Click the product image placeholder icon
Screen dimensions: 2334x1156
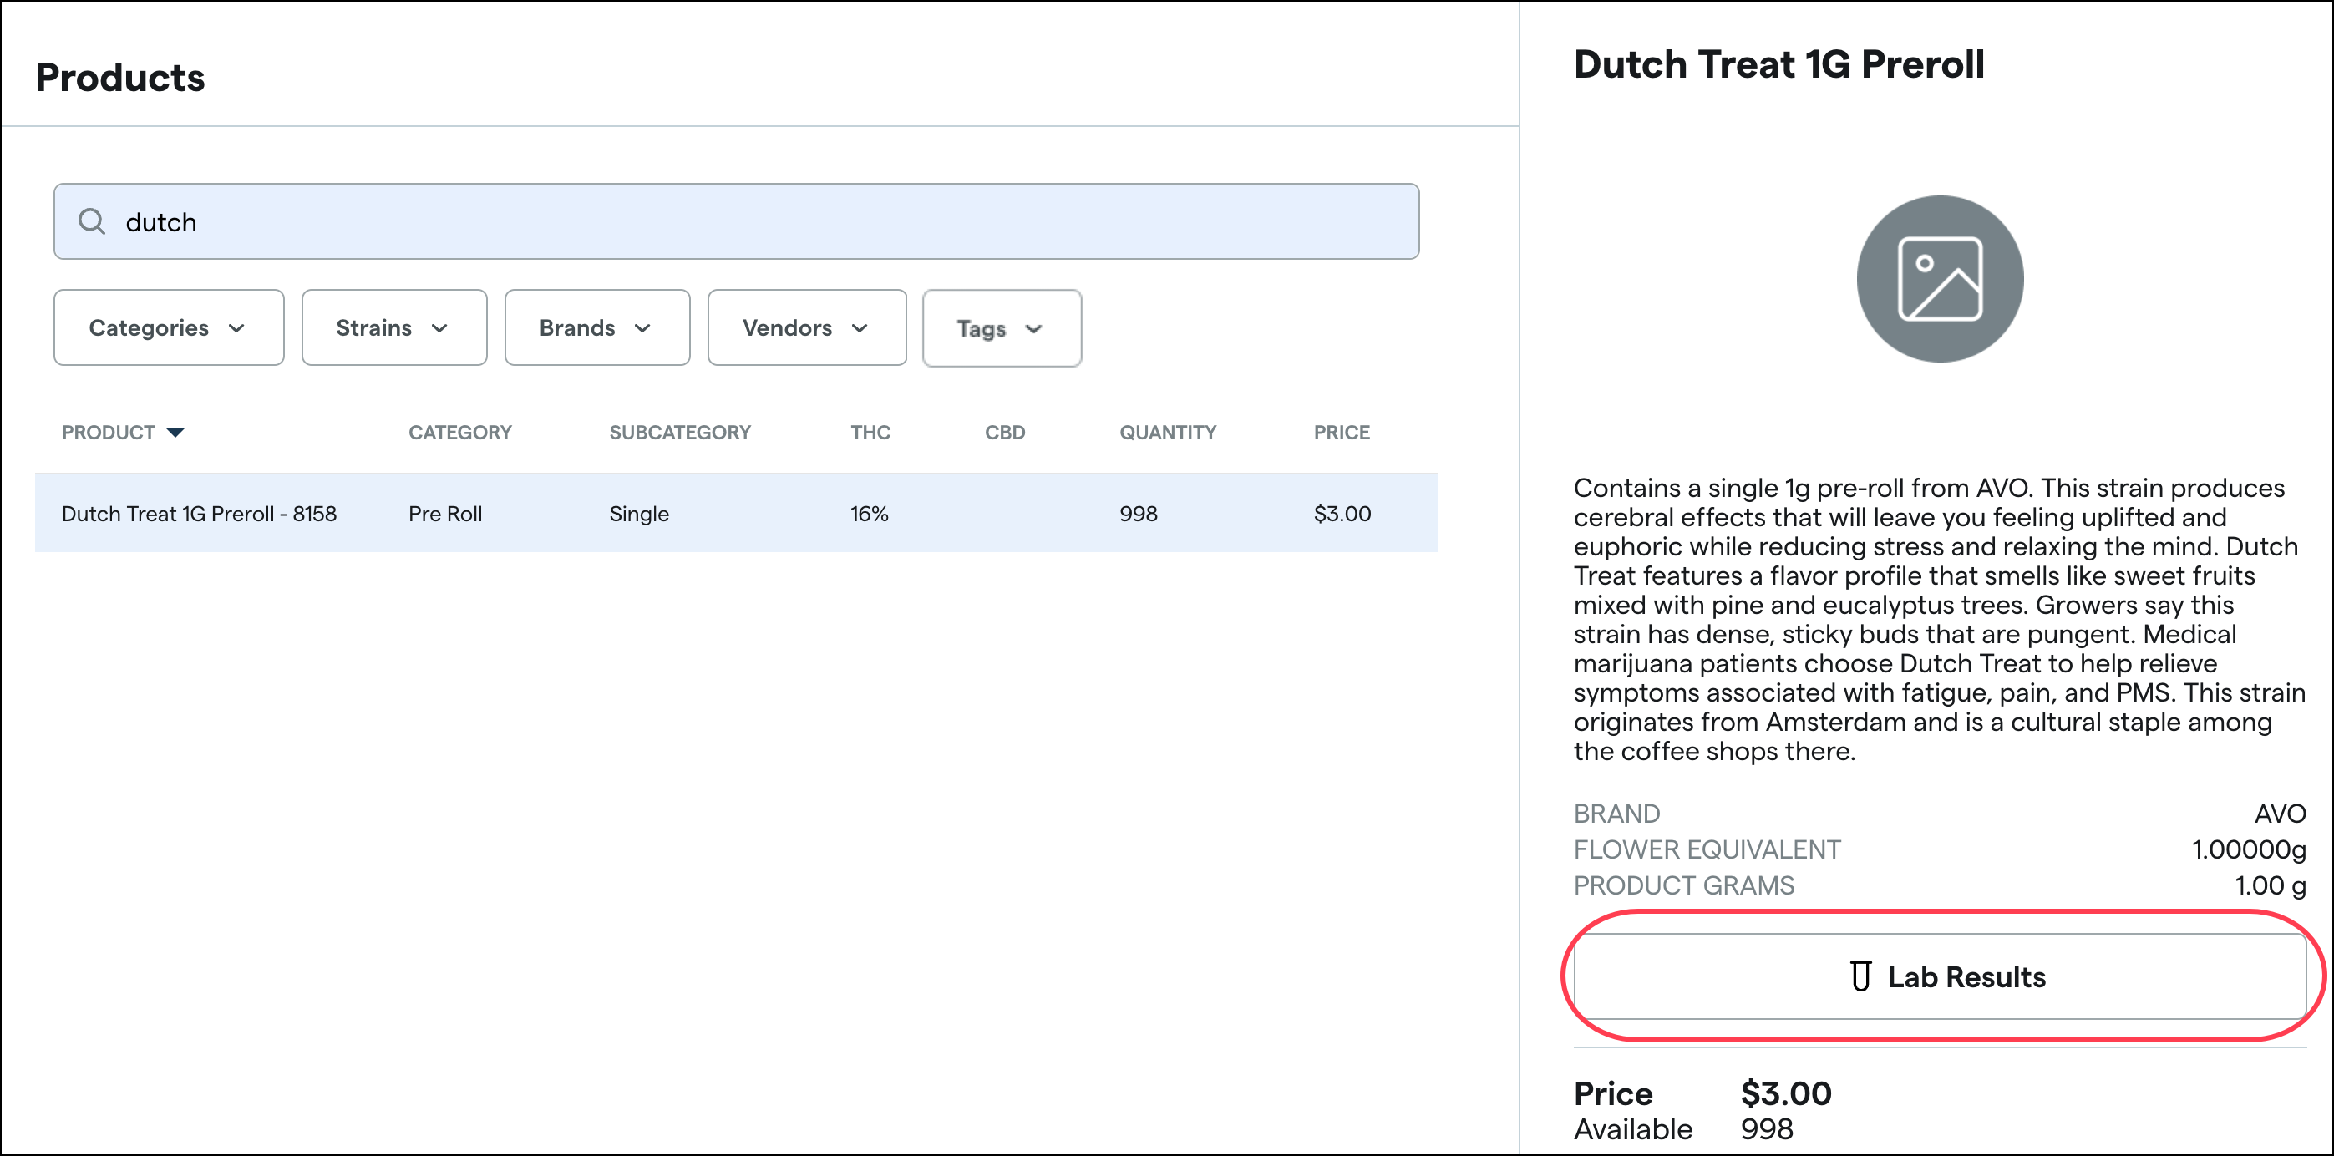point(1939,278)
